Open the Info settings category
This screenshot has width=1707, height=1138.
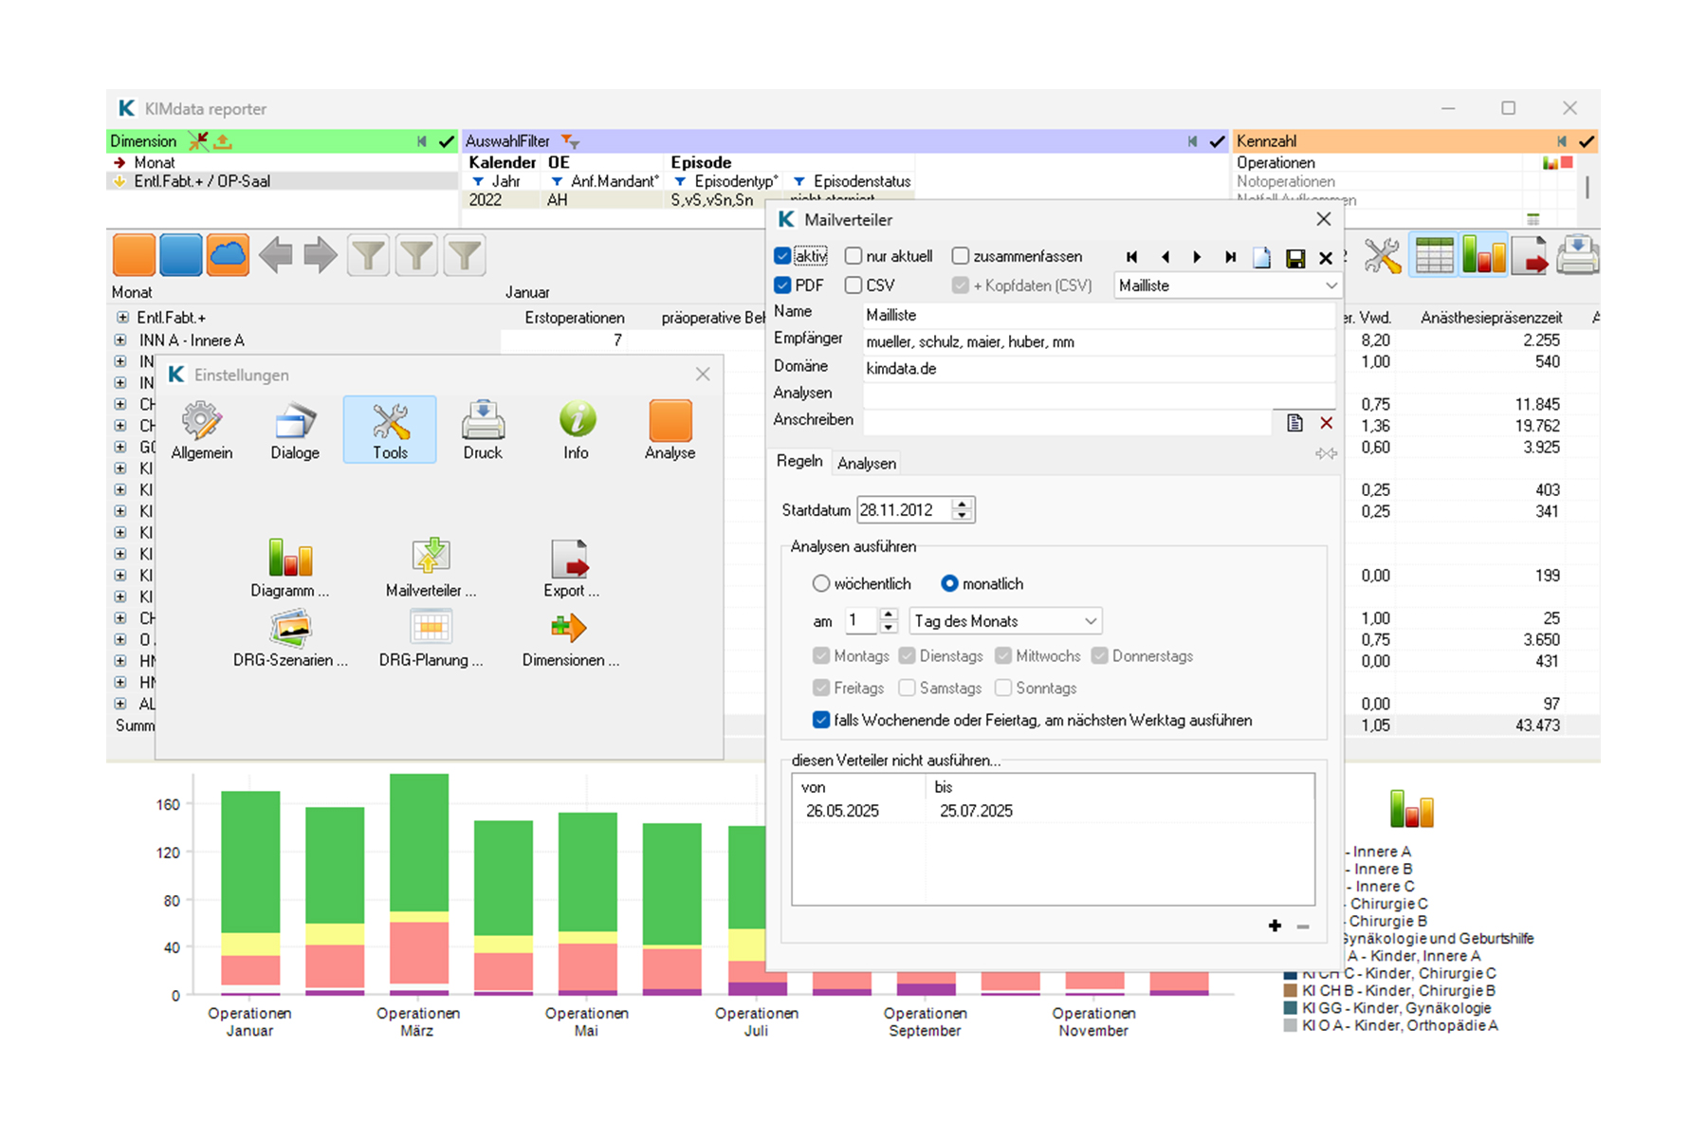576,430
